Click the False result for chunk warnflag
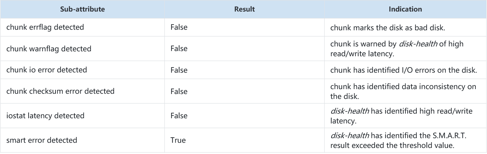 pos(179,48)
